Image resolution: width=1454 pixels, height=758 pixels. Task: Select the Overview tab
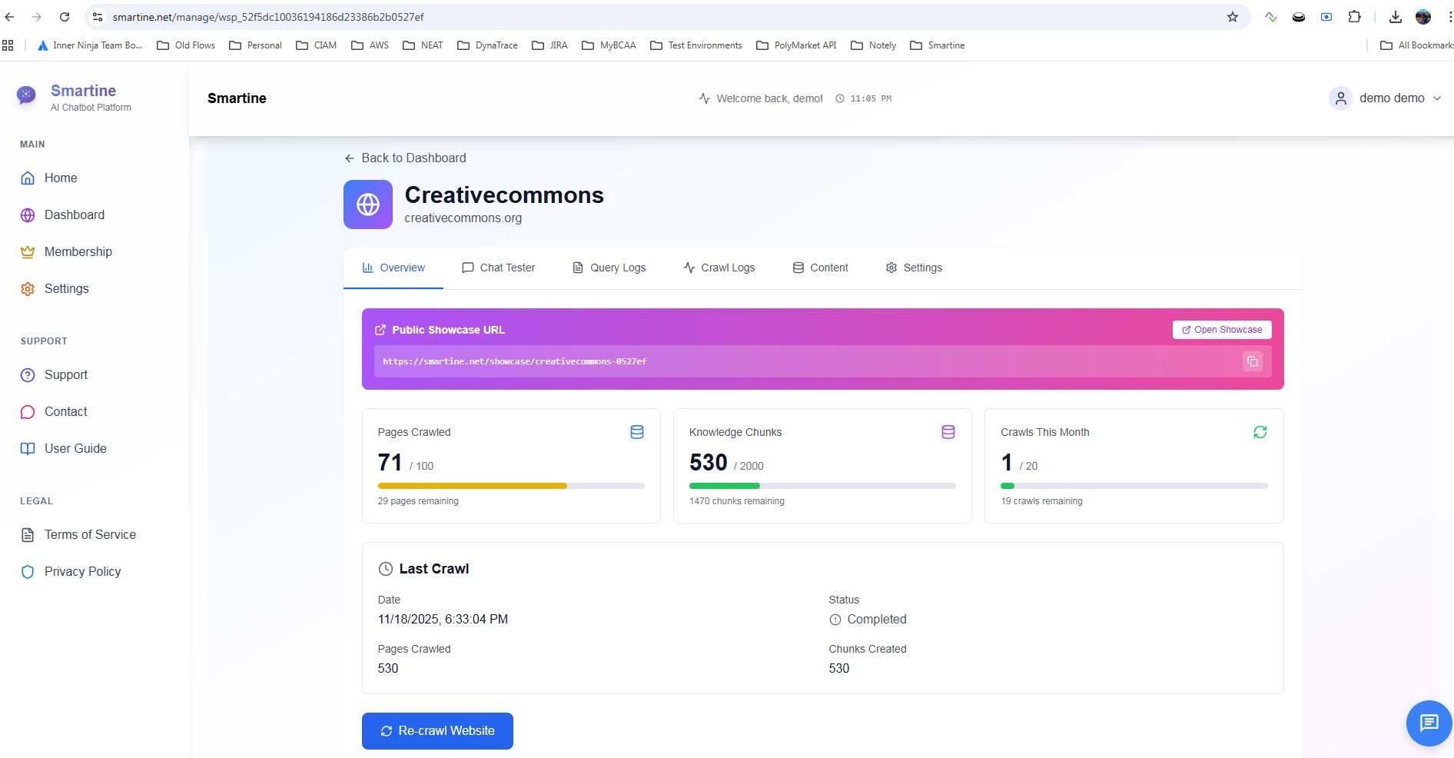tap(393, 268)
